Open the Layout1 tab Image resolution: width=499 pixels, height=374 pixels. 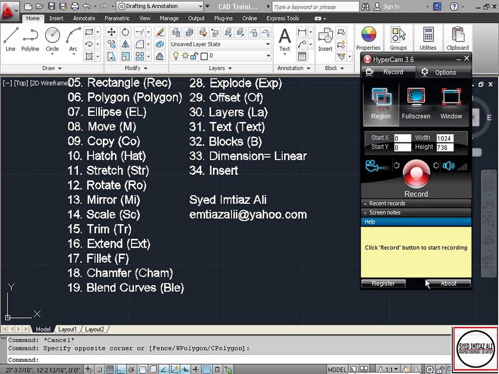(x=67, y=329)
